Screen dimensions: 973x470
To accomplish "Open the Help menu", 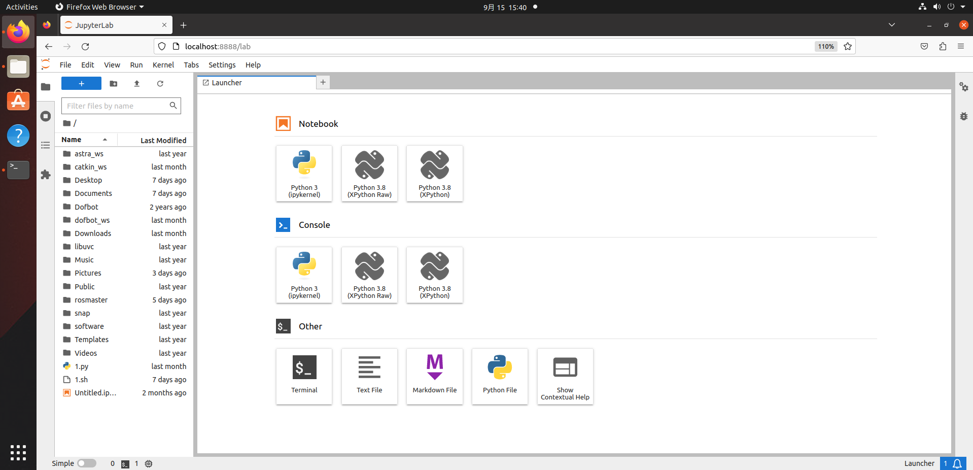I will [253, 65].
